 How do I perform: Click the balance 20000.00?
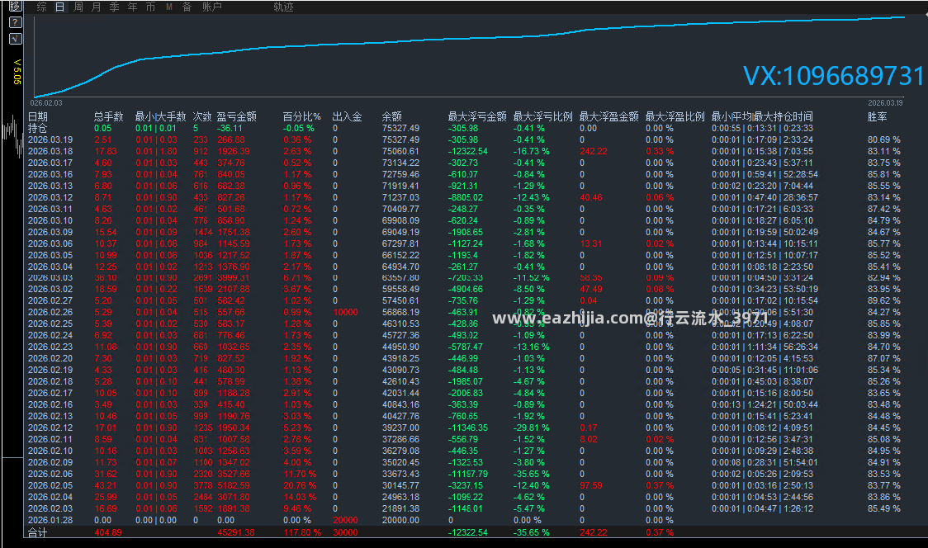point(400,520)
